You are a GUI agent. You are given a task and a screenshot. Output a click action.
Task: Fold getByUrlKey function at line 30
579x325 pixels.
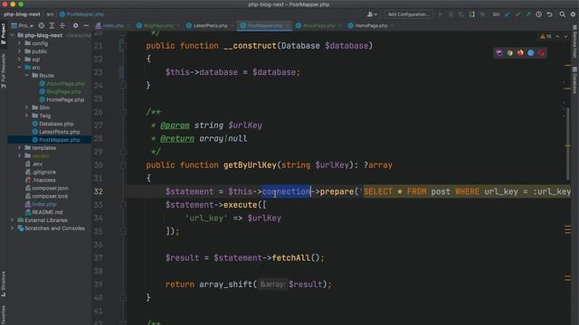coord(123,165)
